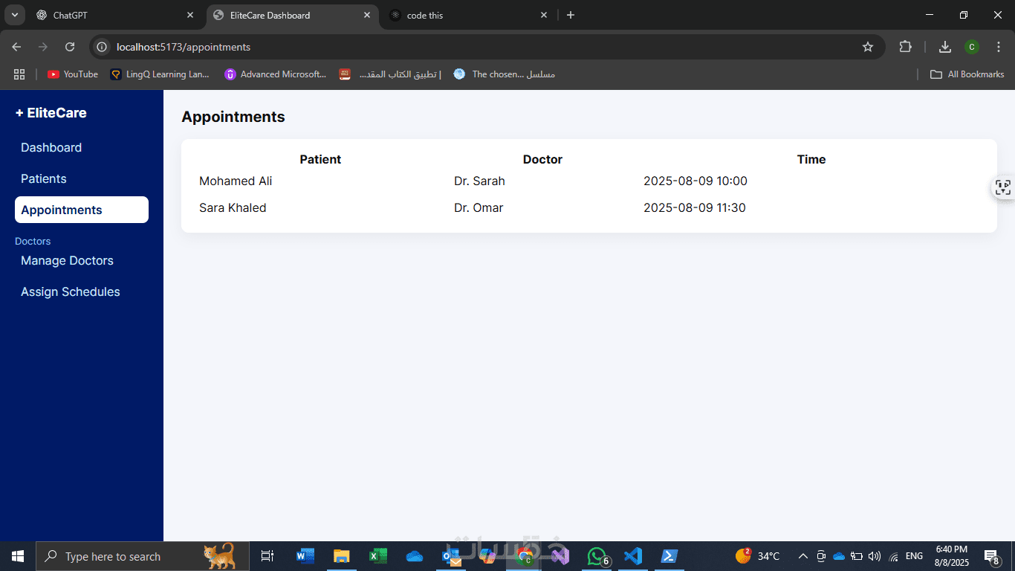Open The chosen bookmark
Viewport: 1015px width, 571px height.
(x=505, y=74)
